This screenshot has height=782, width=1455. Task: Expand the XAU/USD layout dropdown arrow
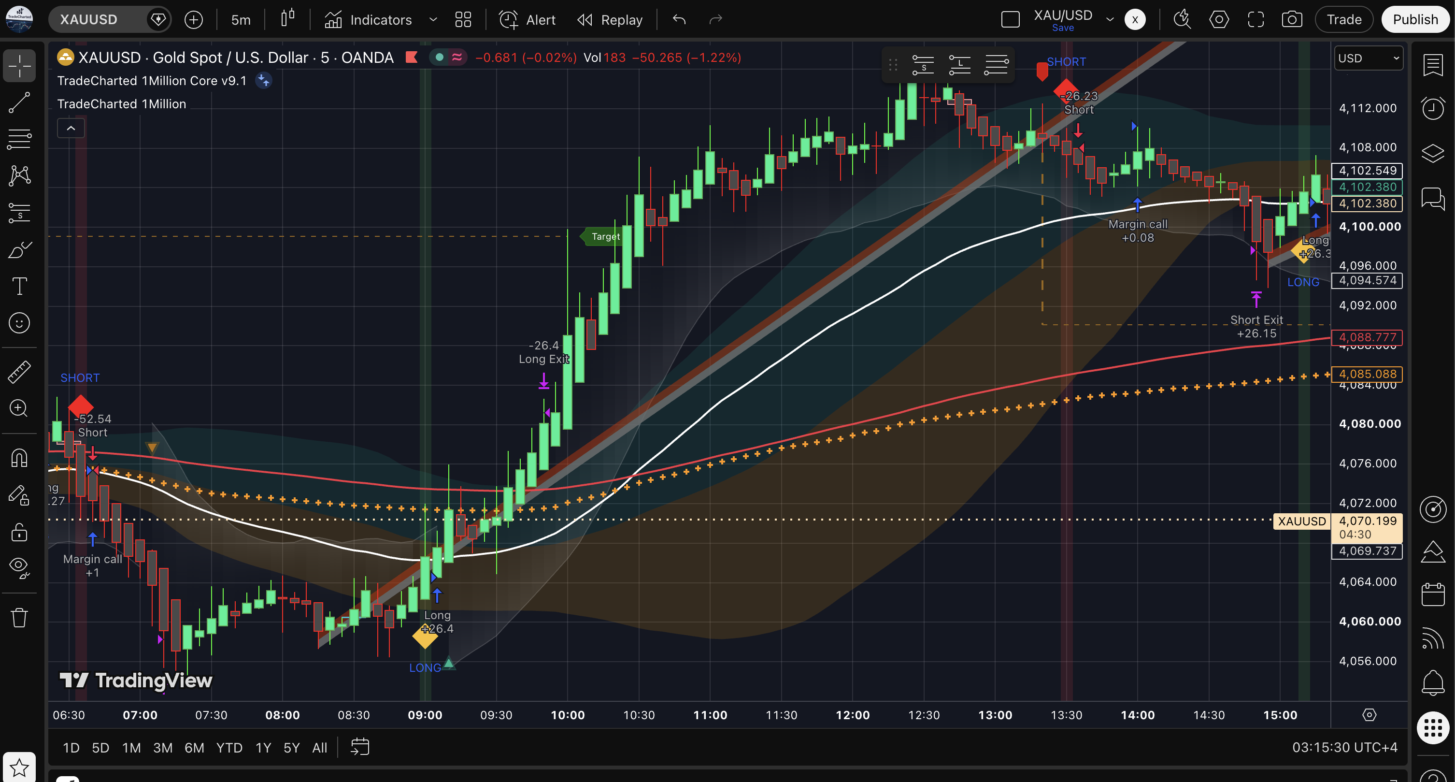[x=1110, y=20]
